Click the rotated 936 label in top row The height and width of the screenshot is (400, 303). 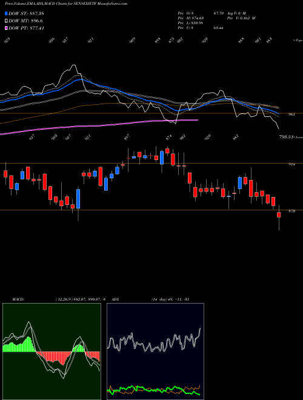[52, 40]
